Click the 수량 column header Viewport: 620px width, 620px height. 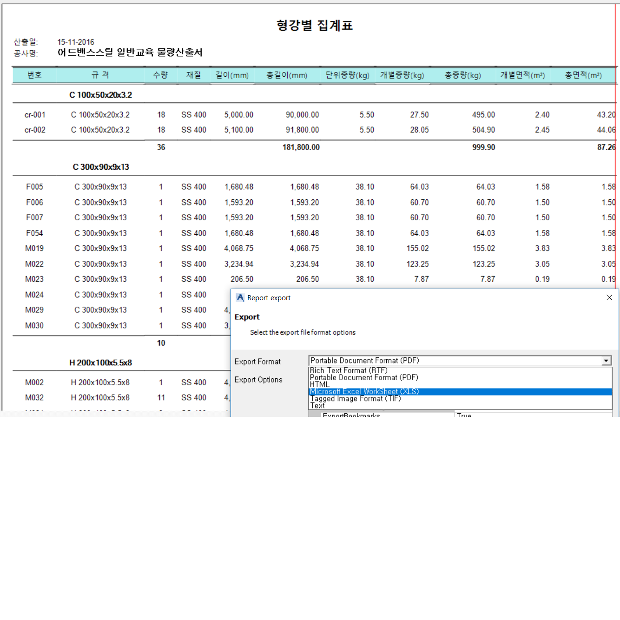coord(160,75)
